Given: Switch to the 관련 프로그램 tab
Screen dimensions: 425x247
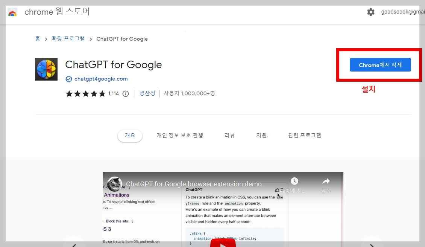Looking at the screenshot, I should pyautogui.click(x=305, y=135).
